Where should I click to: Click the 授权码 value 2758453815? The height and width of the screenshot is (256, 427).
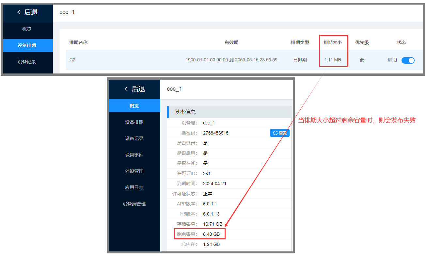coord(216,133)
